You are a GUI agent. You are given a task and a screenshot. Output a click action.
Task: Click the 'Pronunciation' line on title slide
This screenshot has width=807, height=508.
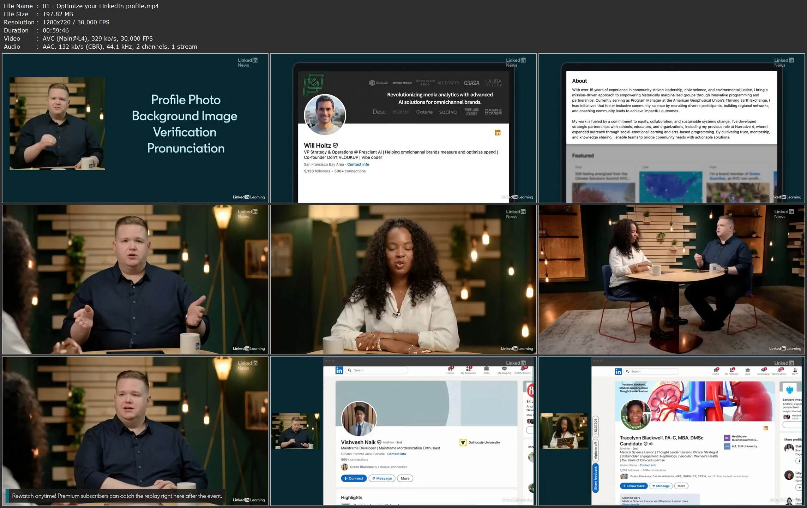coord(186,148)
